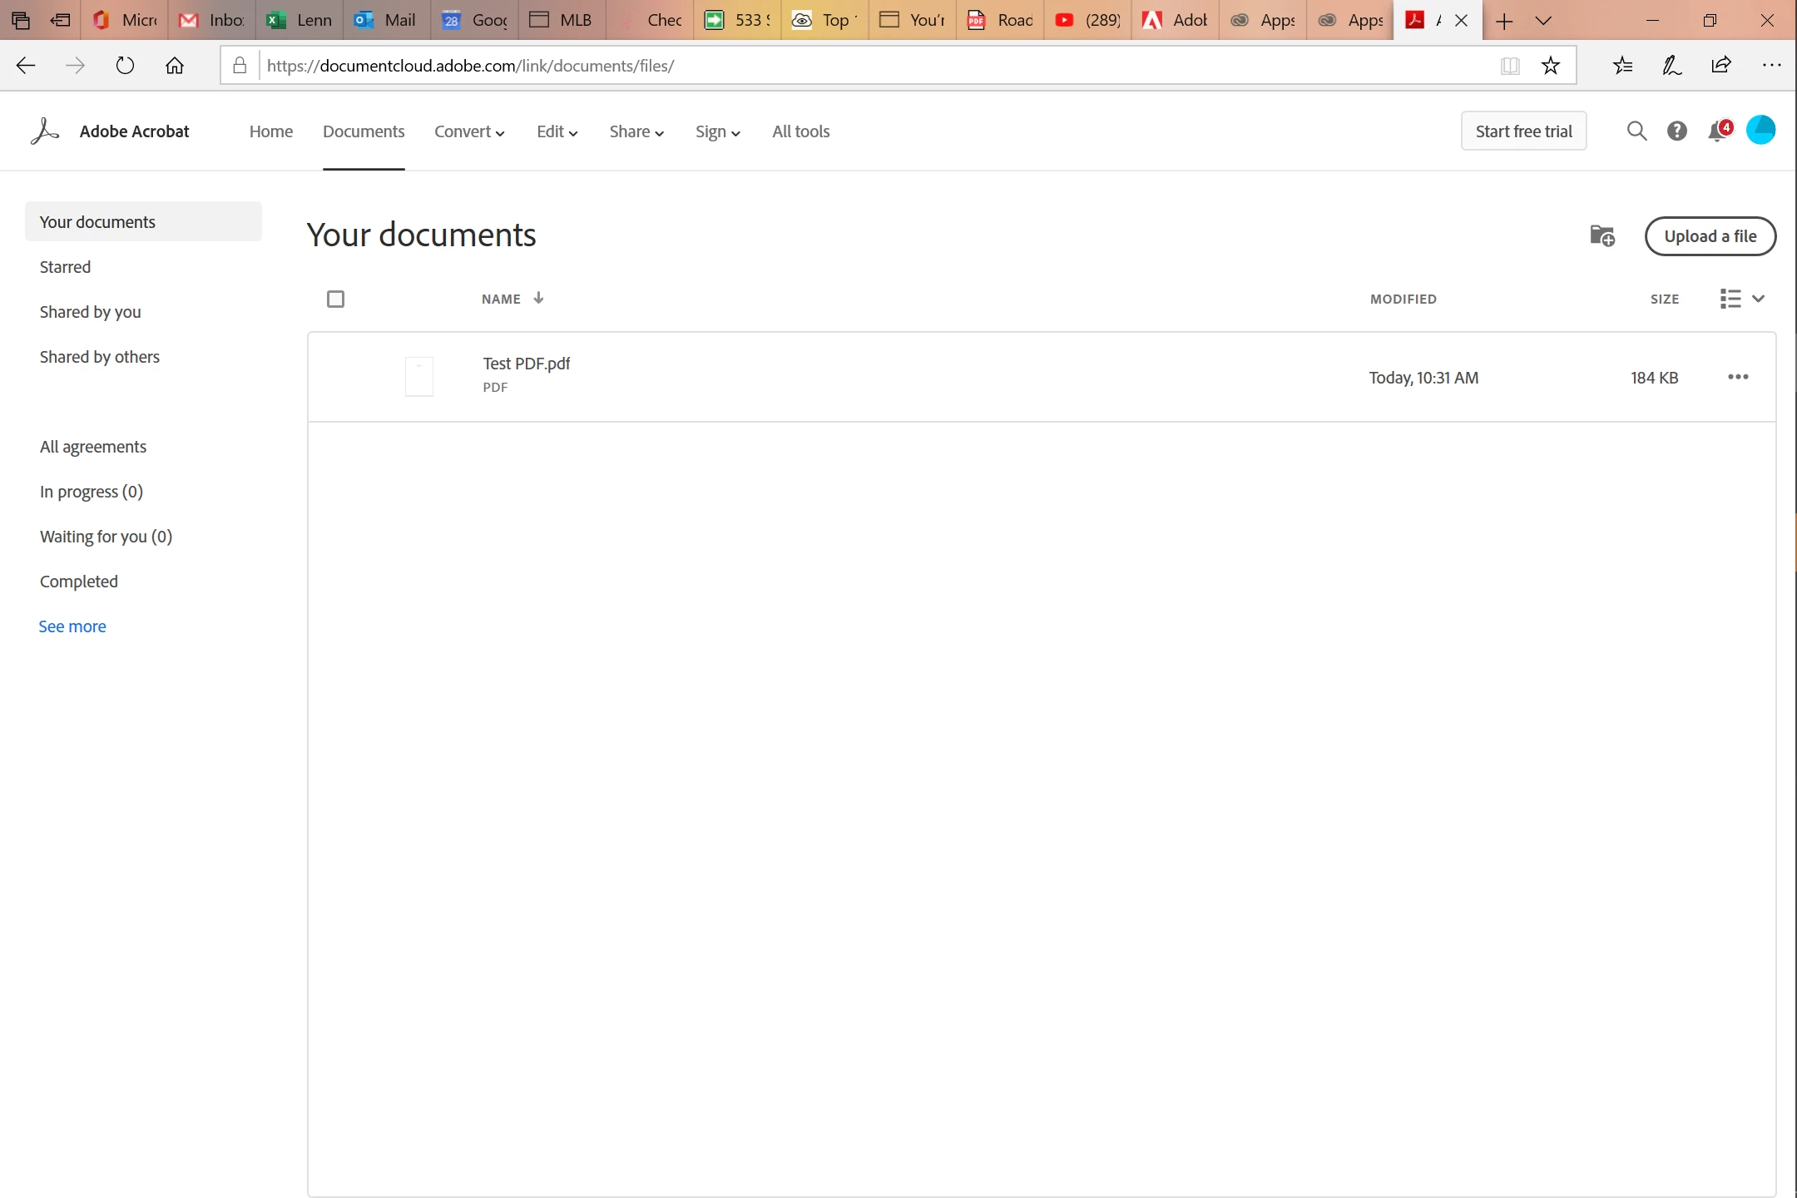Click the new folder icon

coord(1601,236)
